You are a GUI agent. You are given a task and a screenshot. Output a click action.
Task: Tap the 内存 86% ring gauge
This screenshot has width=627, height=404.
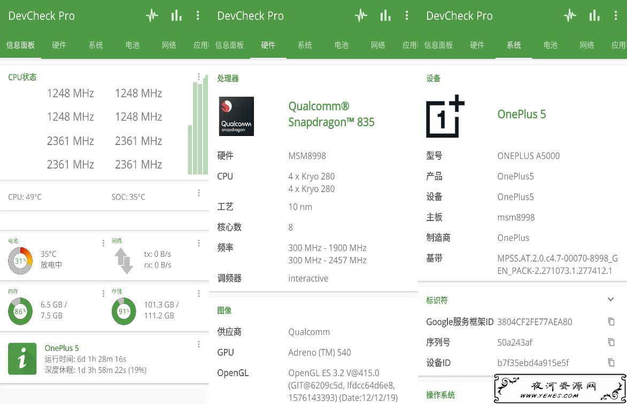coord(20,311)
